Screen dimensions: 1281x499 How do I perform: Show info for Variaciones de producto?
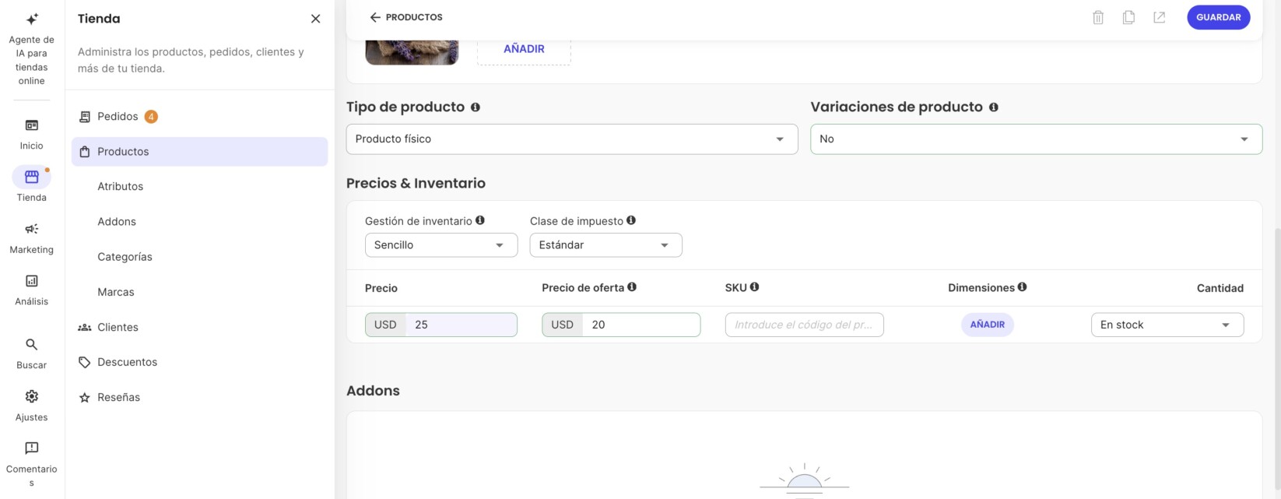[x=994, y=107]
